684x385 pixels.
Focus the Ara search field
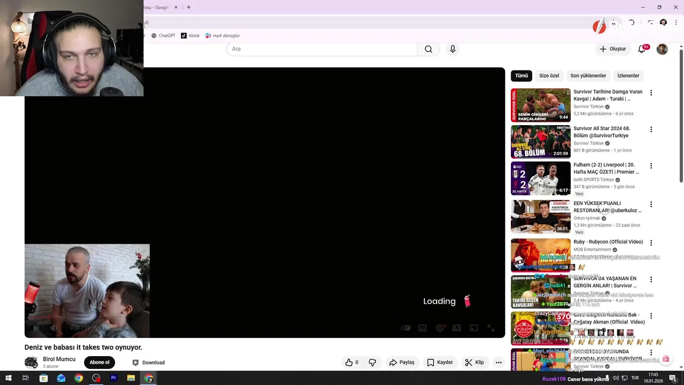(x=322, y=49)
